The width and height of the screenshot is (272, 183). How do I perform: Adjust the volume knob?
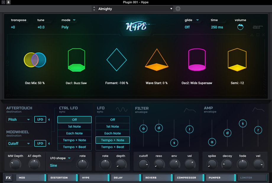240,27
